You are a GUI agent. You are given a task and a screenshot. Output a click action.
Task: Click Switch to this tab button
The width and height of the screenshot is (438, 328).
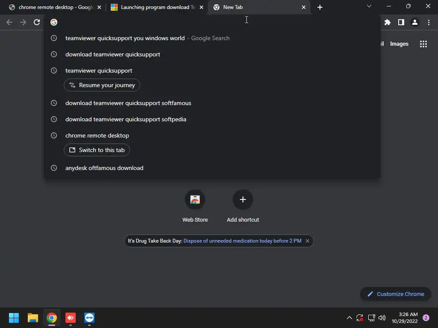tap(97, 150)
